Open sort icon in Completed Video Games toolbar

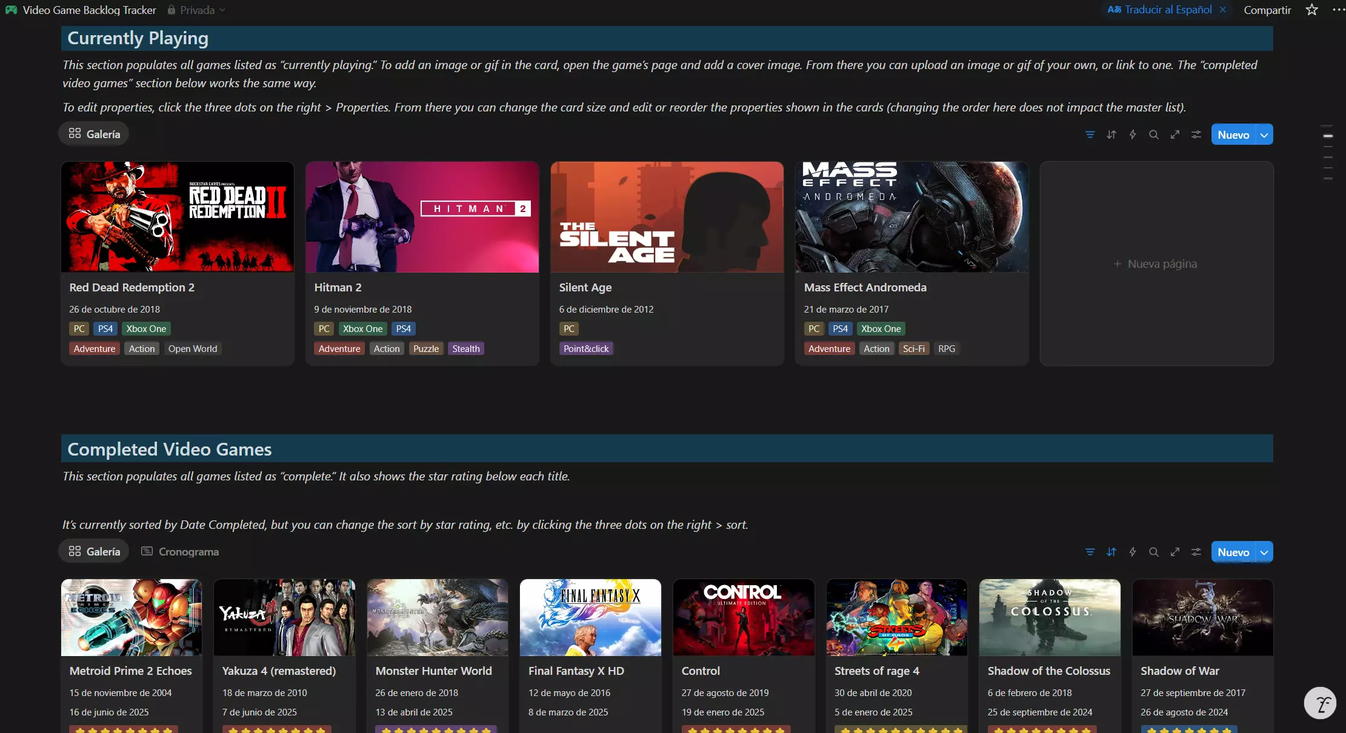(1111, 552)
